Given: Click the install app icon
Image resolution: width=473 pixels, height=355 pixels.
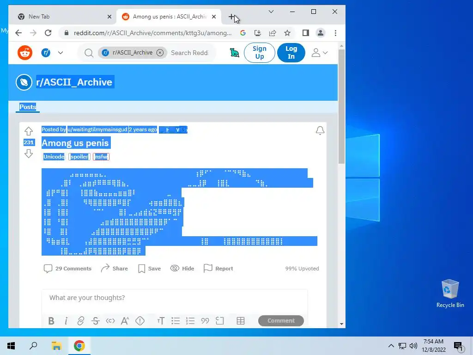Looking at the screenshot, I should tap(258, 33).
